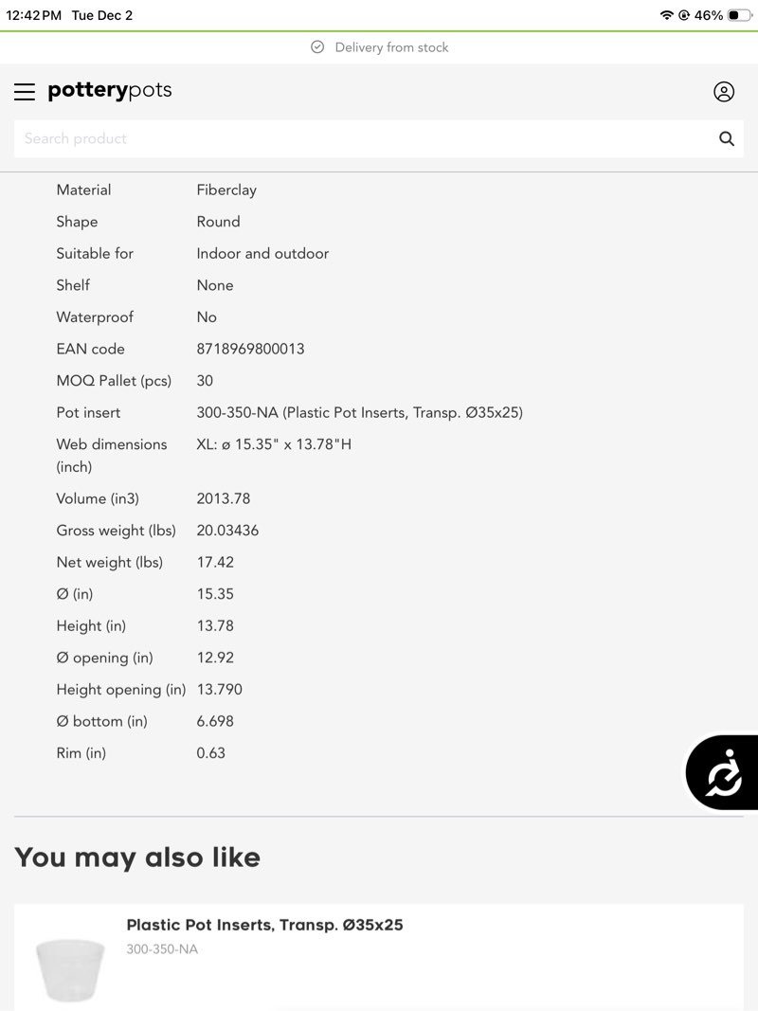The image size is (758, 1011).
Task: Click the You may also like heading
Action: coord(137,858)
